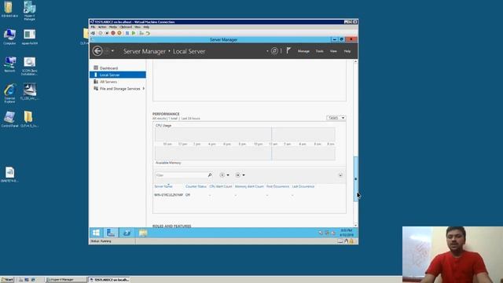Sort by Server Name column header

(163, 186)
